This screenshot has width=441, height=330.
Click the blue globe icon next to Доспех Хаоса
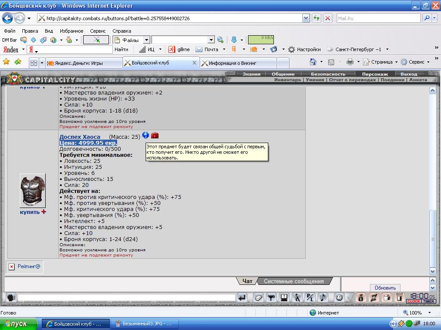point(146,135)
